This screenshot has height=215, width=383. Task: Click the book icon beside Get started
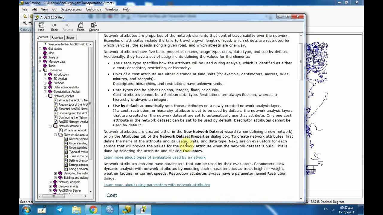(45, 49)
